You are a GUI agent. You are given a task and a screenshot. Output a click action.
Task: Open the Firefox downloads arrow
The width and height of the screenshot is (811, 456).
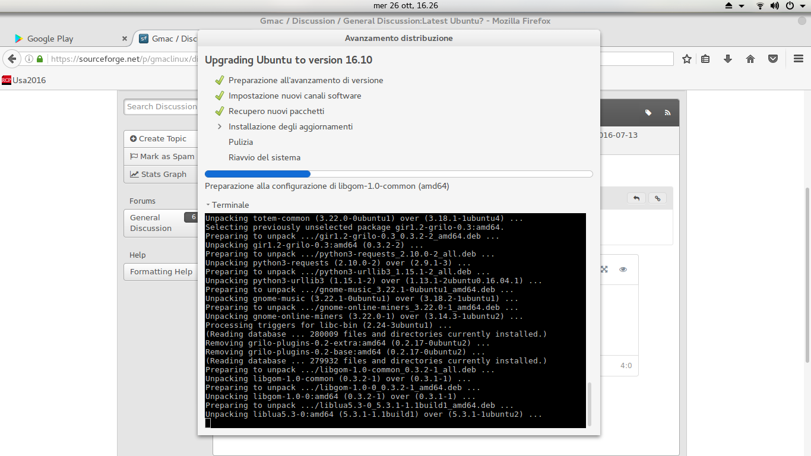[727, 59]
